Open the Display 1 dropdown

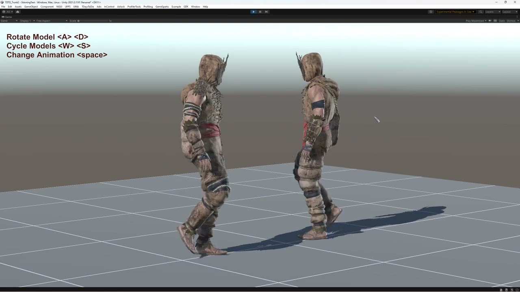click(27, 21)
